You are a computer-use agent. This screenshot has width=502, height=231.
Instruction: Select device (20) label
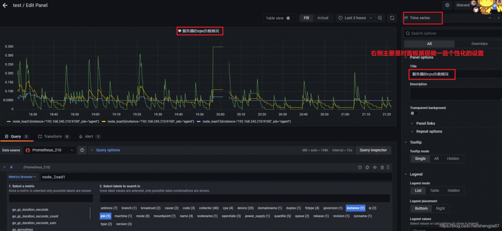(x=246, y=208)
